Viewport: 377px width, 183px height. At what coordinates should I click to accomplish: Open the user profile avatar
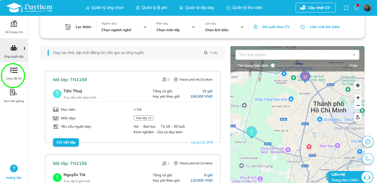coord(367,8)
